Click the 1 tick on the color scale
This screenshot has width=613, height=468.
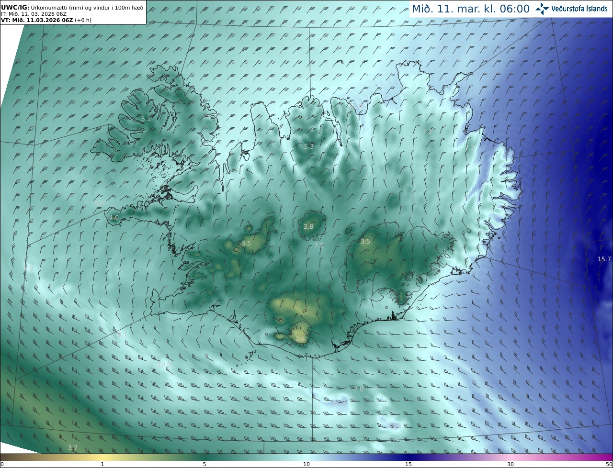point(102,464)
